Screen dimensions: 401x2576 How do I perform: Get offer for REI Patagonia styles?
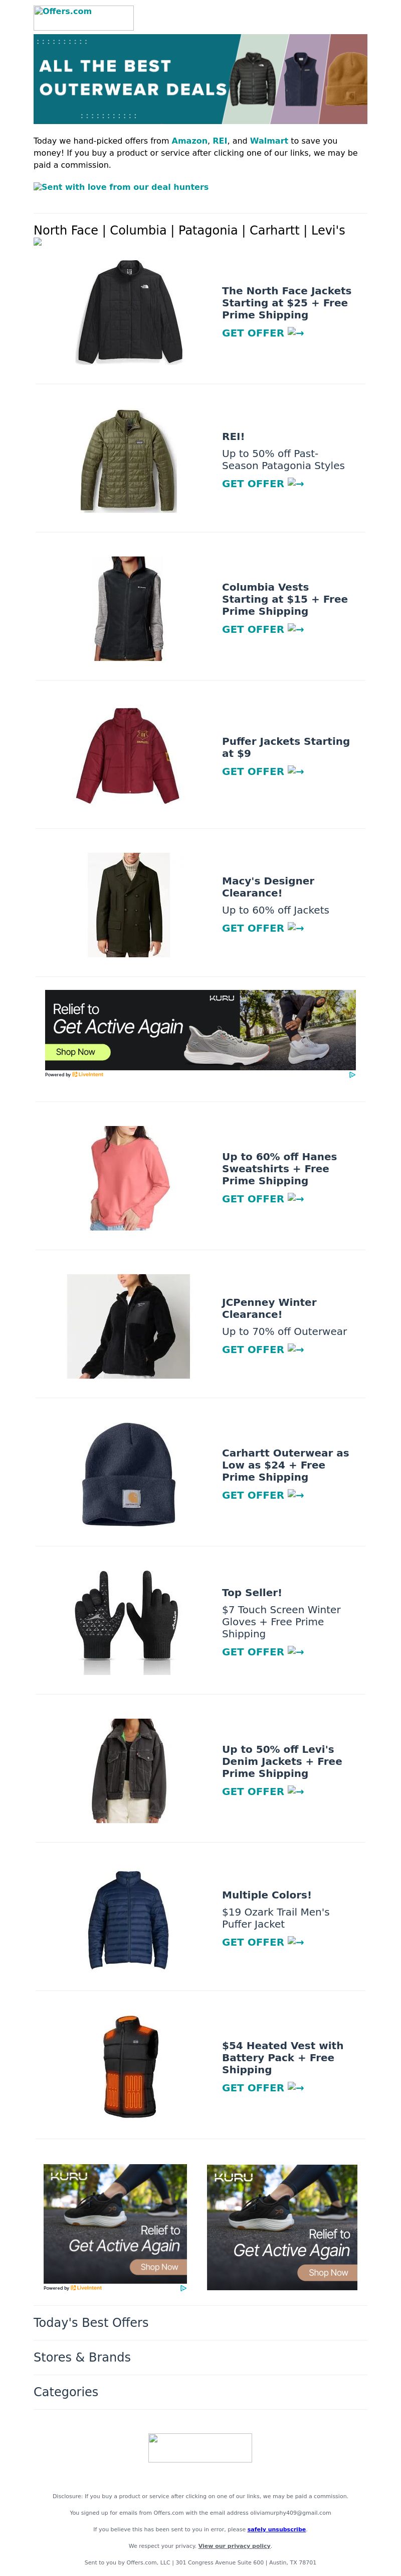click(262, 483)
